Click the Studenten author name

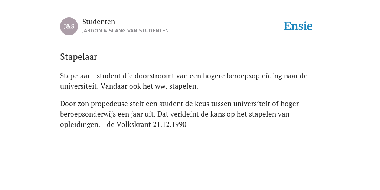coord(99,22)
